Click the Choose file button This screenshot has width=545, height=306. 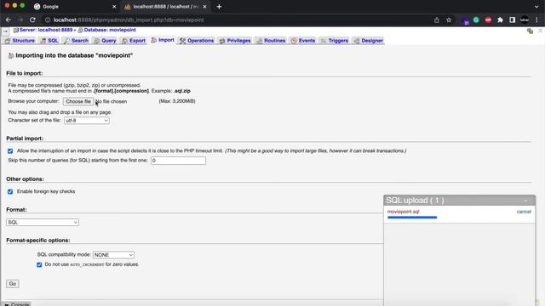(x=78, y=101)
